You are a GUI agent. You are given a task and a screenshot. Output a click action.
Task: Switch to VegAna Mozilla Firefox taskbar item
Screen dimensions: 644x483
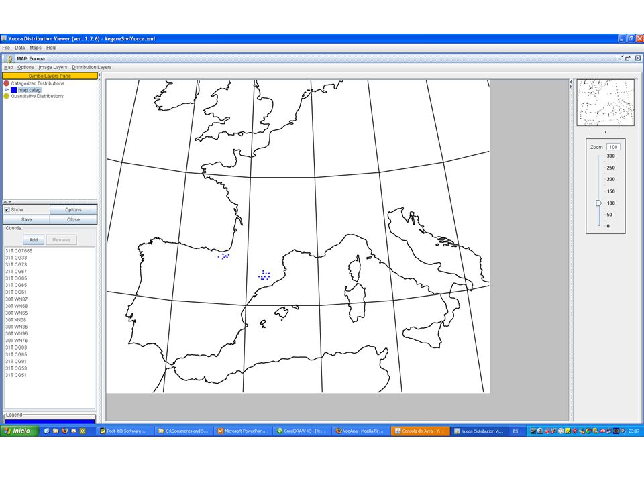pos(361,431)
